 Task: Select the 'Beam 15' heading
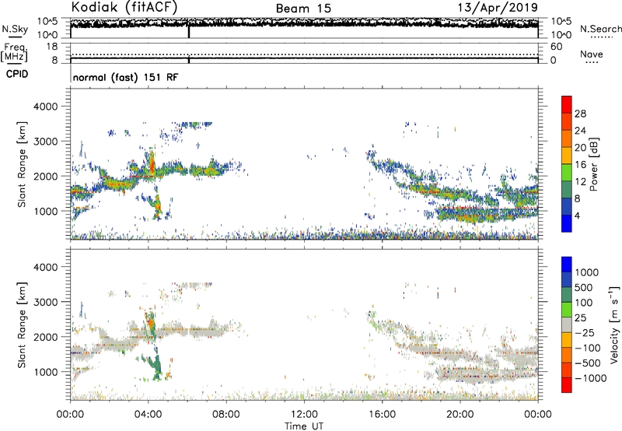click(303, 9)
